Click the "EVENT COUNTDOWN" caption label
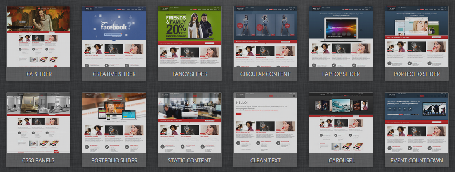Screen dimensions: 455x172 [x=417, y=160]
